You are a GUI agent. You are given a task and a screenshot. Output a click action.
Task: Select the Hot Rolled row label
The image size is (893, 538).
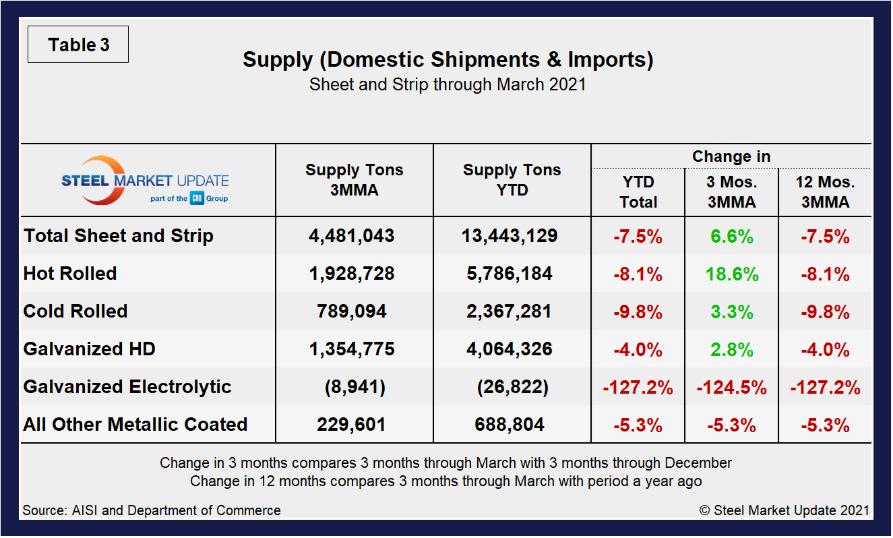click(70, 274)
